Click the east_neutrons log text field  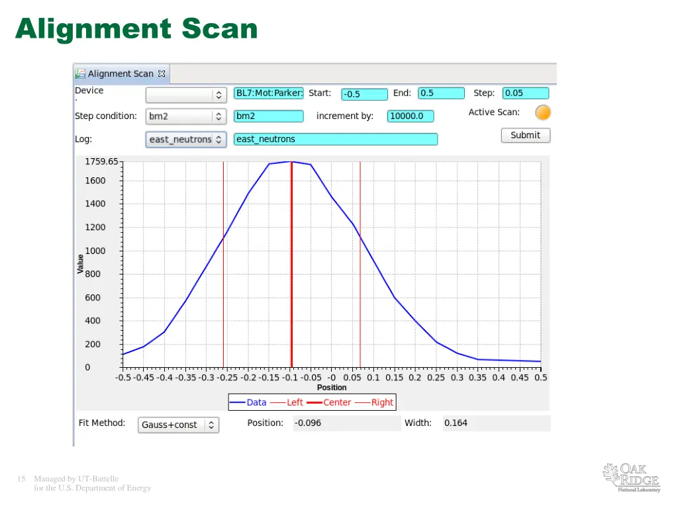click(x=336, y=140)
